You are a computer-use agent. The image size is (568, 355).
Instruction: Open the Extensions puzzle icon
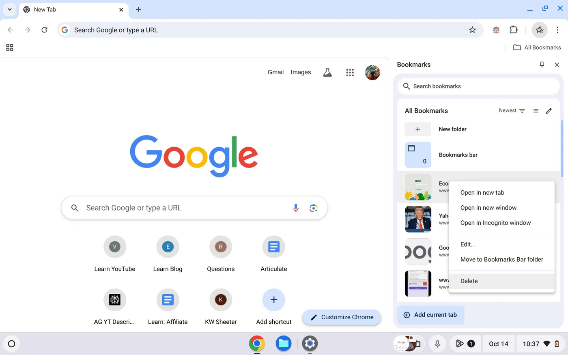(x=514, y=30)
